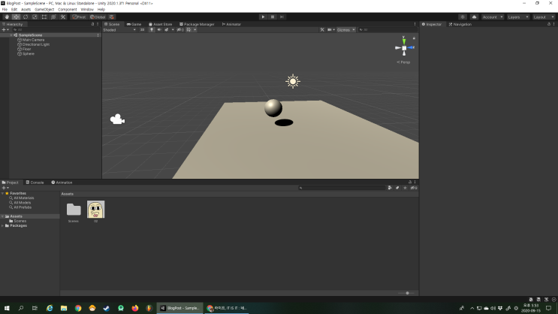Open the Component menu
Screen dimensions: 558x314
68,10
